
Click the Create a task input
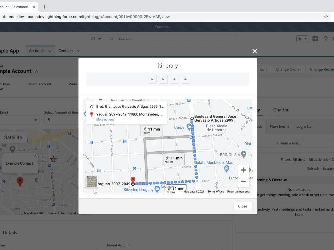pos(295,143)
